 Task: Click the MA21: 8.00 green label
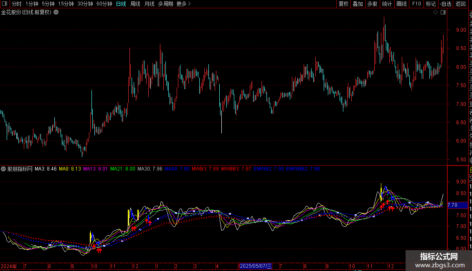[x=123, y=169]
